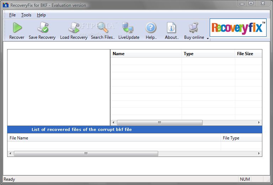
Task: Click the Load Recovery toolbar icon
Action: pyautogui.click(x=74, y=27)
